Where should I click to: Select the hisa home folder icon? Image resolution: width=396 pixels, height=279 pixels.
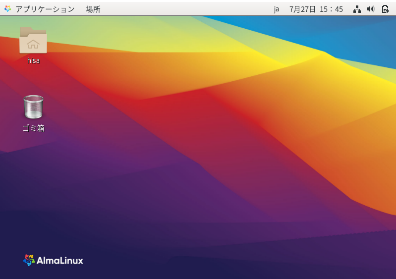click(x=33, y=40)
